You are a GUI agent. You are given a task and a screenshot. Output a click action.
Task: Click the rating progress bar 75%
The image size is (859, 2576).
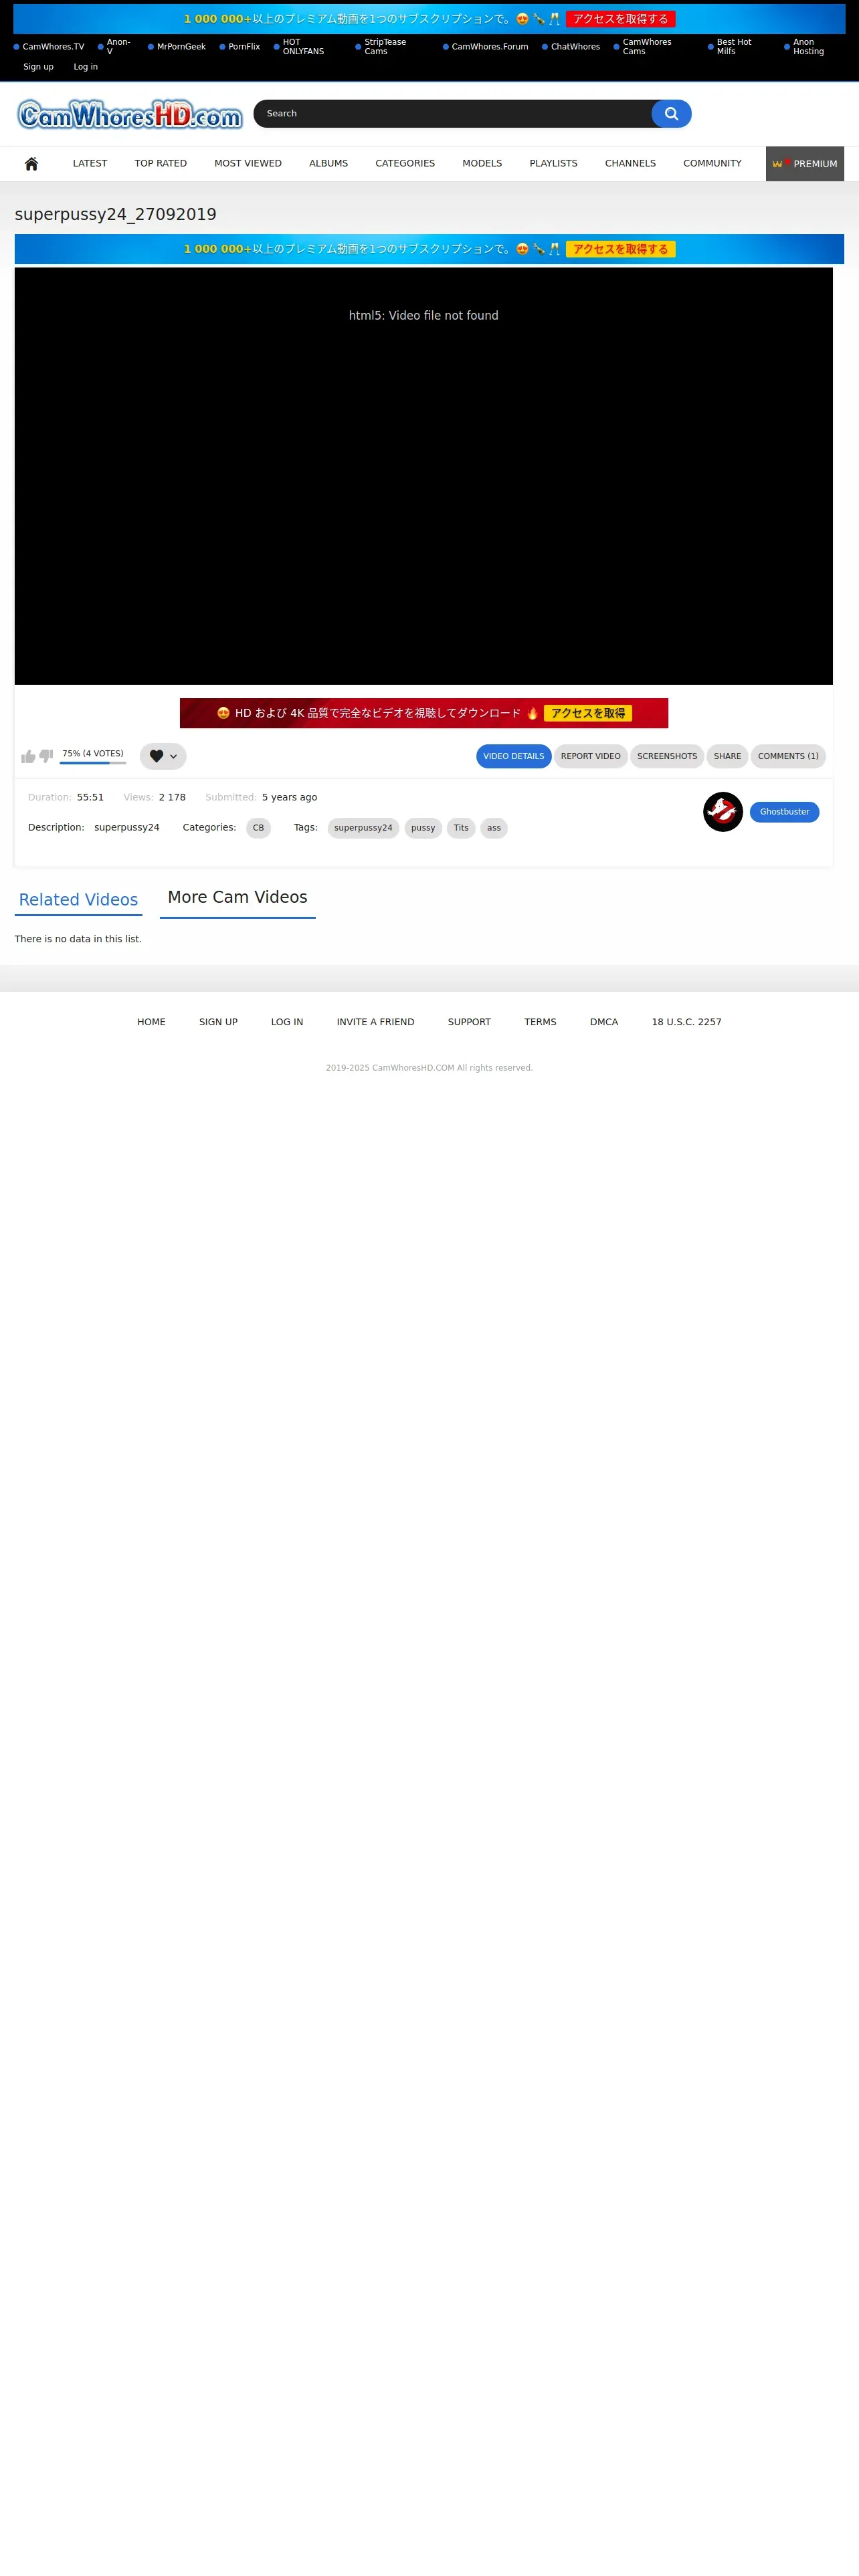pos(93,763)
